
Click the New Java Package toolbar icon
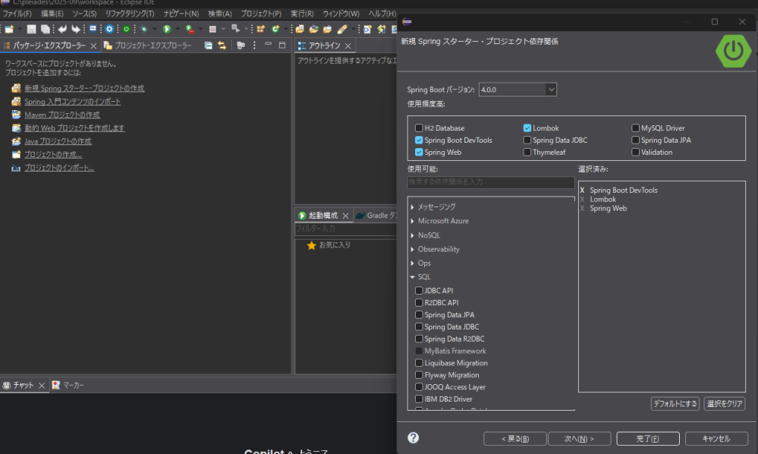260,29
